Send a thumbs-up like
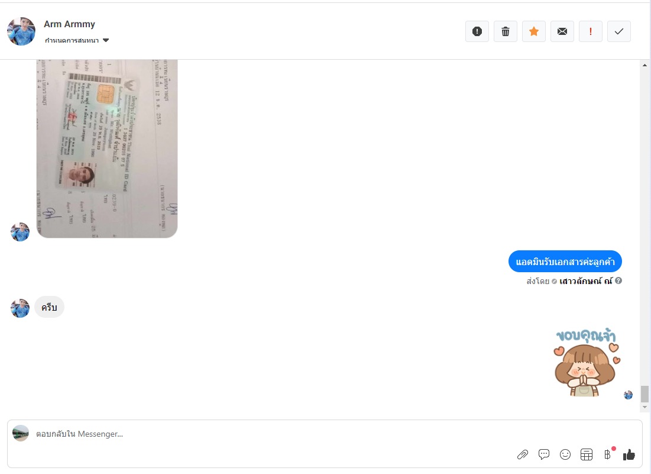Screen dimensions: 651x474 pos(629,454)
